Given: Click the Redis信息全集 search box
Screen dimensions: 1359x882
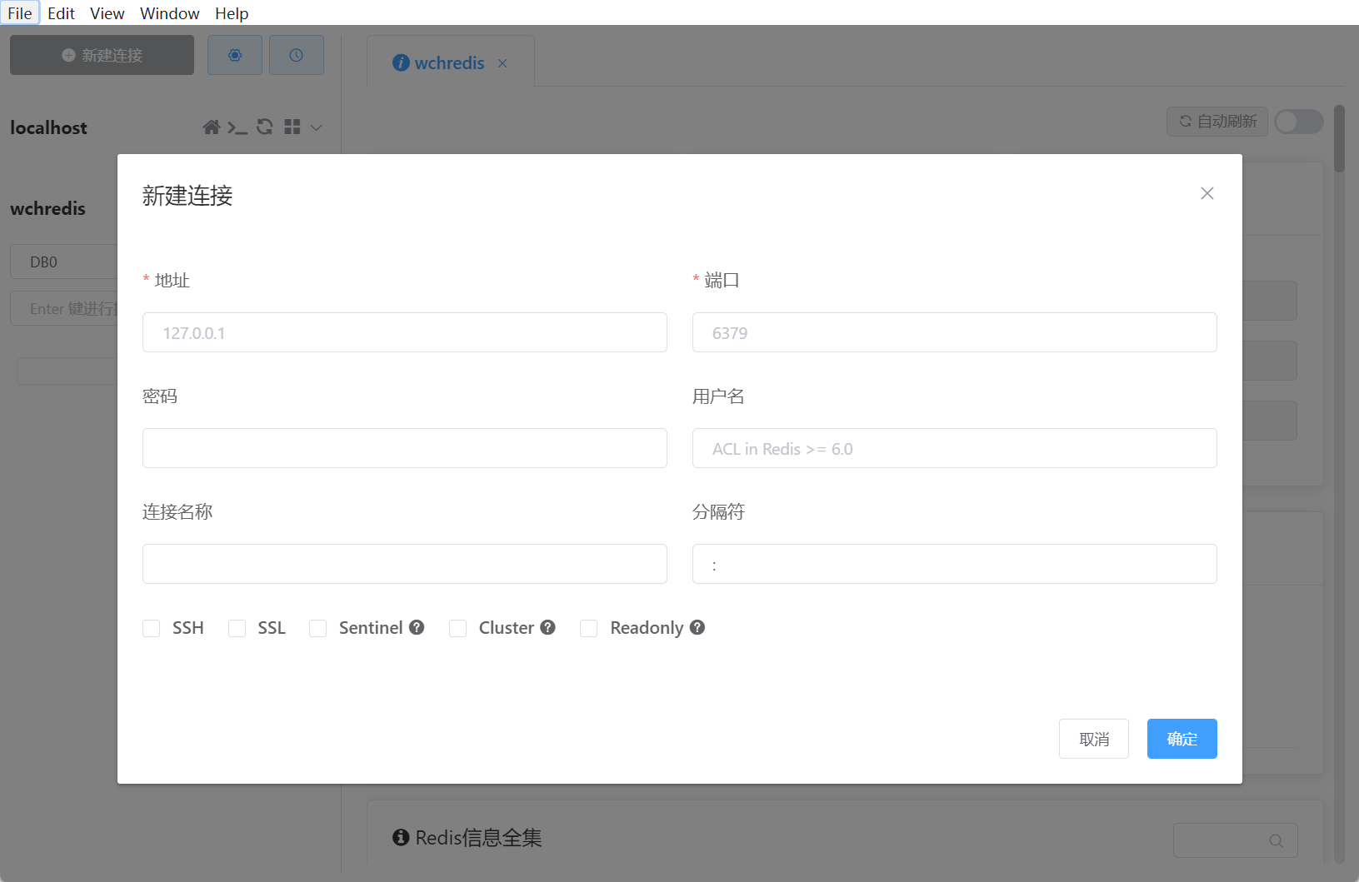Looking at the screenshot, I should click(x=1236, y=840).
